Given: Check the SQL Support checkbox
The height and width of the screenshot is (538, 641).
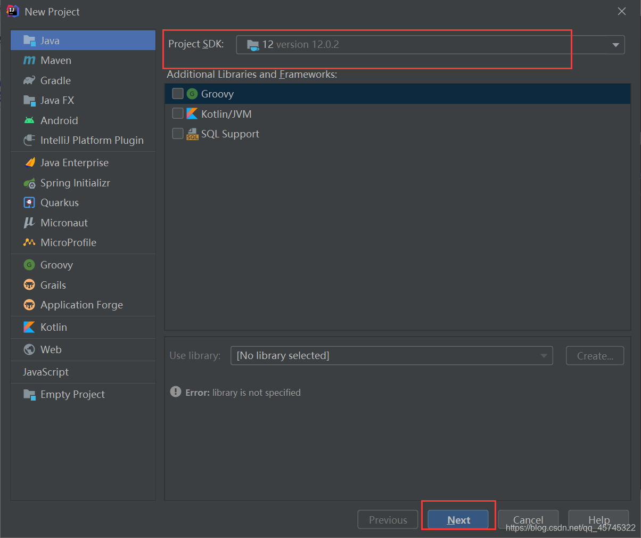Looking at the screenshot, I should coord(178,133).
